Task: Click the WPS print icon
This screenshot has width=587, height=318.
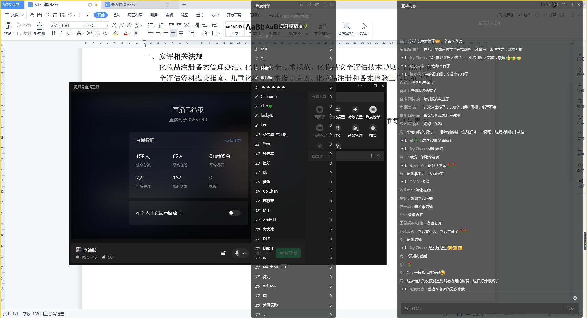Action: 55,15
